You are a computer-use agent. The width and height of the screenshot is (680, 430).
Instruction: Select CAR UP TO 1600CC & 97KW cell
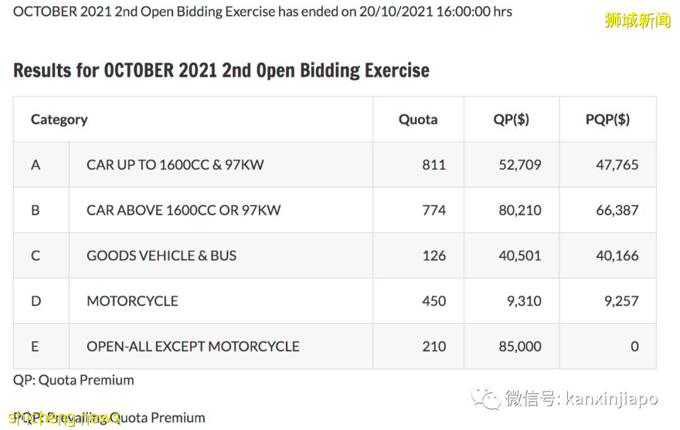(x=175, y=165)
